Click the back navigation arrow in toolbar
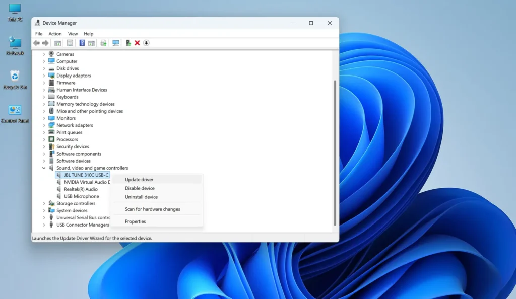The width and height of the screenshot is (516, 299). (x=36, y=43)
